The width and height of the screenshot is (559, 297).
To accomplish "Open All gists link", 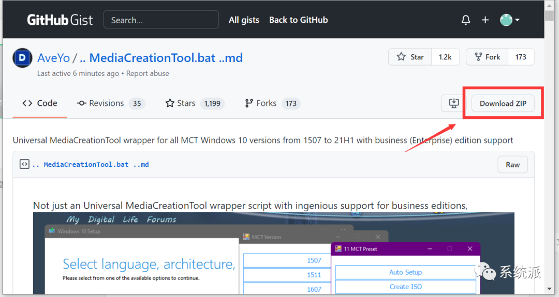I will [x=244, y=20].
